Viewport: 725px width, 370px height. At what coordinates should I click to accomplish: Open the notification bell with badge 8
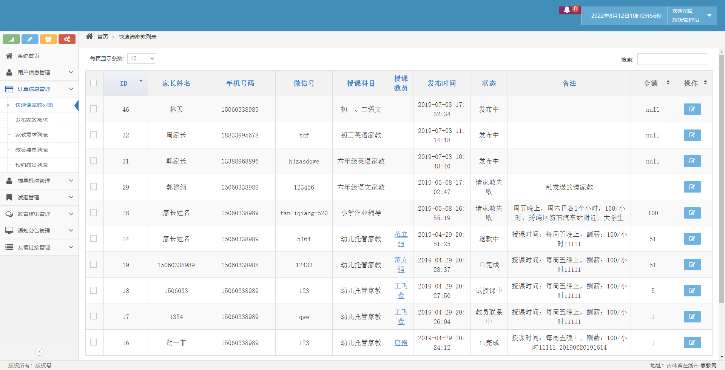[x=570, y=10]
